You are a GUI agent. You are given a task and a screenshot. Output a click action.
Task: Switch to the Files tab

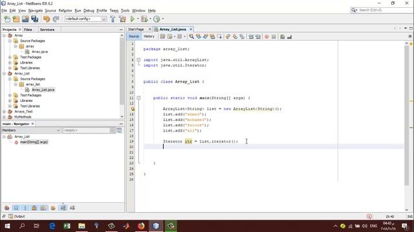tap(28, 30)
